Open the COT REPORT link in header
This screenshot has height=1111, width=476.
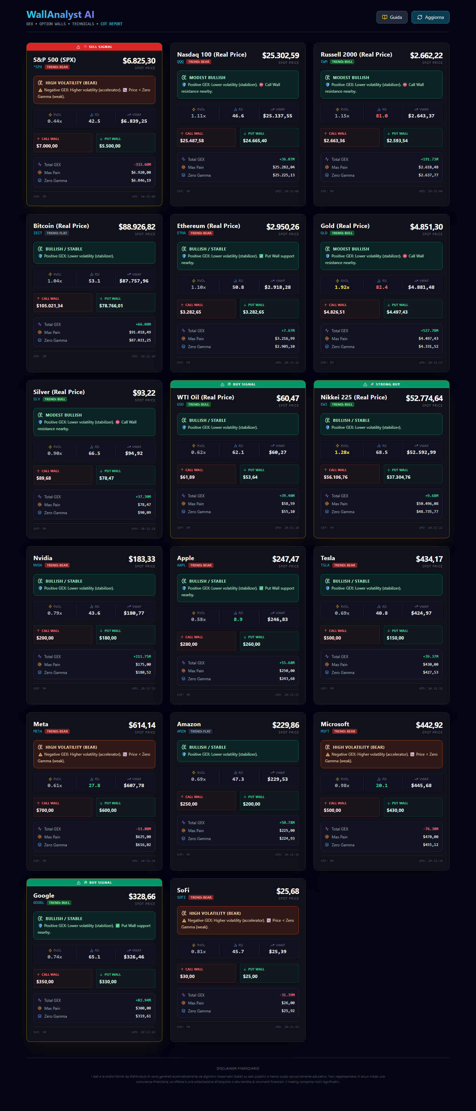tap(111, 24)
